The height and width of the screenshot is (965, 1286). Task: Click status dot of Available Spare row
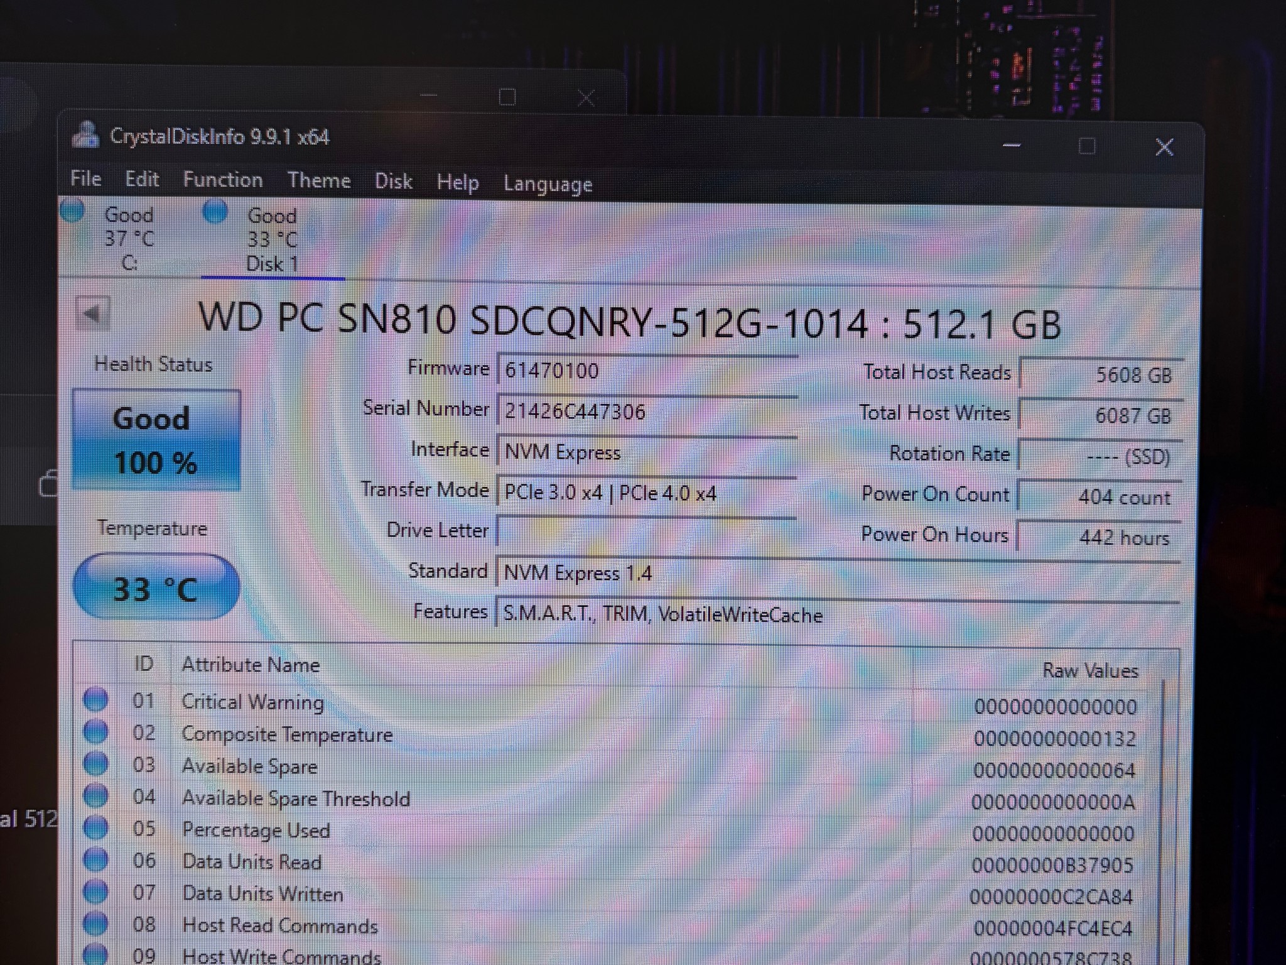(96, 763)
